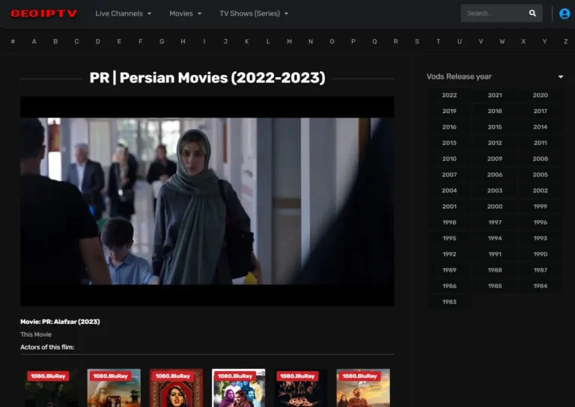Click the search magnifier icon
The height and width of the screenshot is (407, 575).
point(532,13)
